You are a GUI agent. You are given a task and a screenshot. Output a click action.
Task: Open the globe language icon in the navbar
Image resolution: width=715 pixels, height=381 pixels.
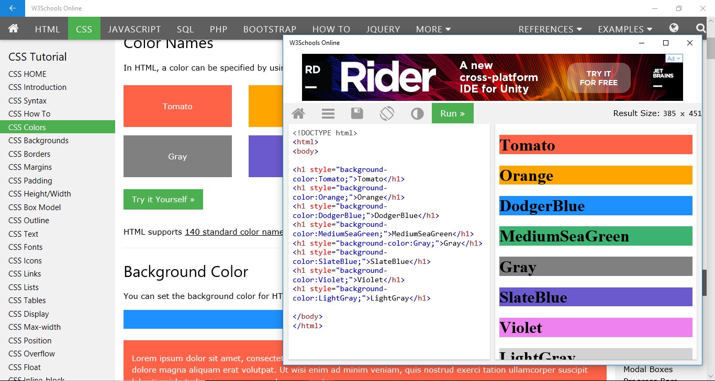(674, 29)
